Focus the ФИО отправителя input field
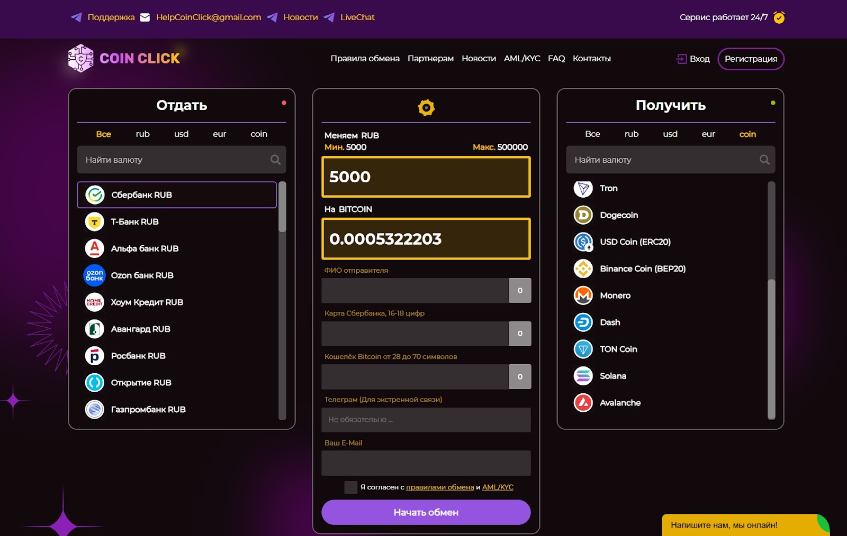The image size is (847, 536). [x=415, y=291]
